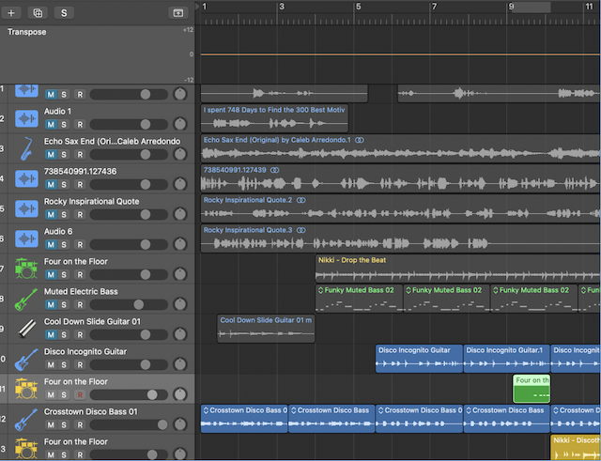
Task: Select the Transpose global track label
Action: click(27, 32)
